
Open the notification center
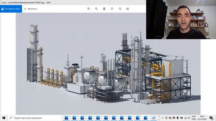211,118
